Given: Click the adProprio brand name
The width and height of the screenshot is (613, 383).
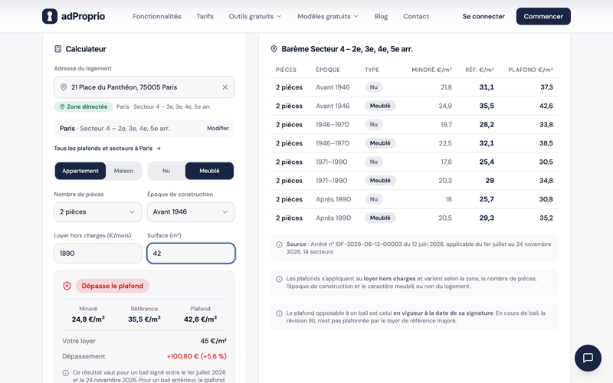Looking at the screenshot, I should pos(83,16).
